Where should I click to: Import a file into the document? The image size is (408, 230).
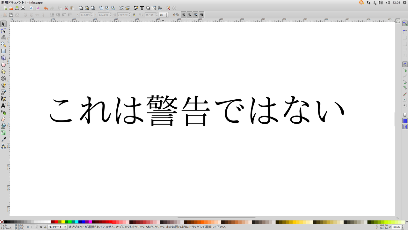point(31,8)
